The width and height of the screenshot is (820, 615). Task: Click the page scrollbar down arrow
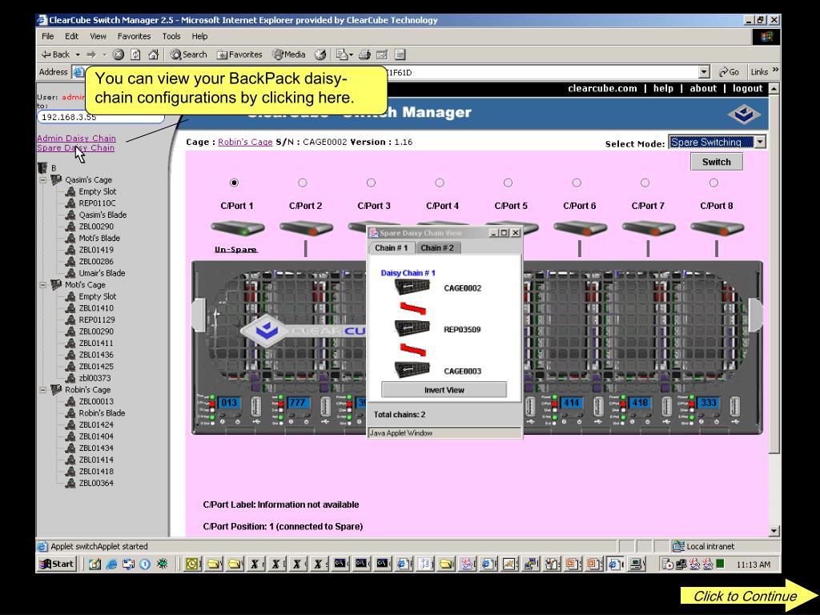coord(774,531)
